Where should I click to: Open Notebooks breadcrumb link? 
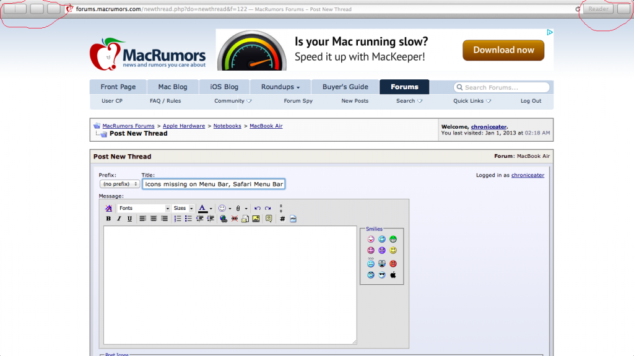227,126
